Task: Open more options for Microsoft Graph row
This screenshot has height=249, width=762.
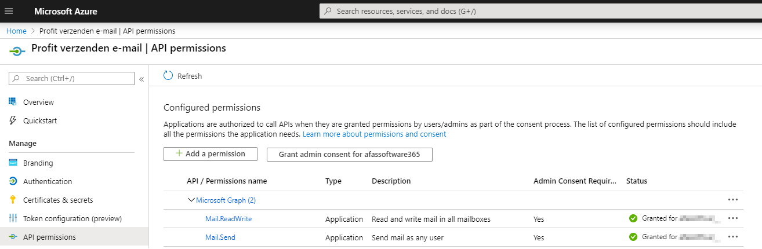Action: click(732, 200)
